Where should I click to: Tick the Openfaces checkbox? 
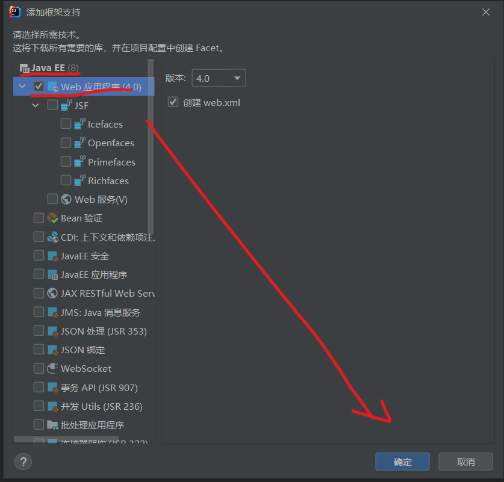point(66,142)
